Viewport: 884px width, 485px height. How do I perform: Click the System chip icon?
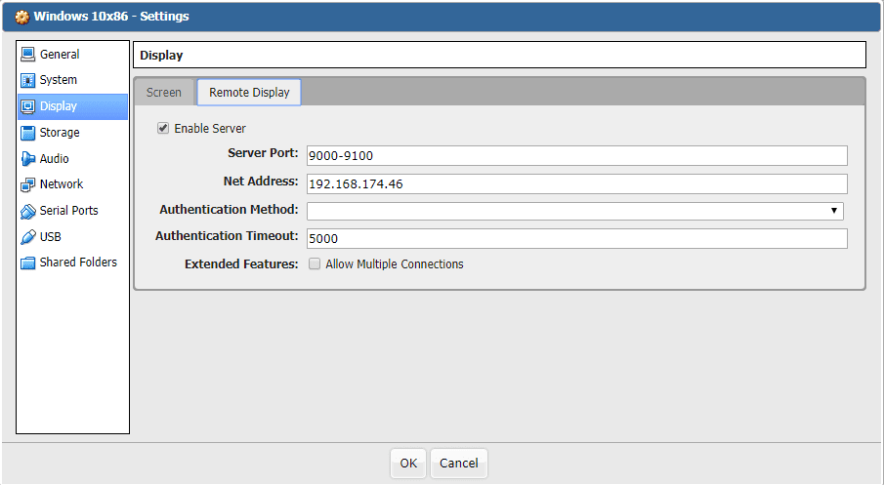point(27,80)
